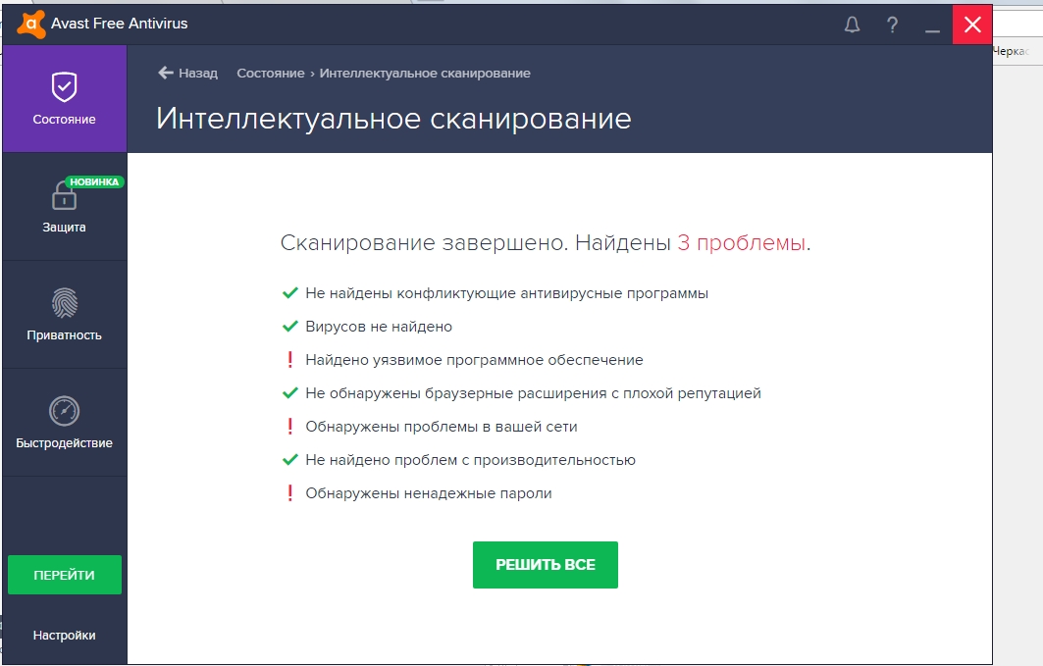The image size is (1043, 666).
Task: Select the vulnerable software result Найдено уязвимое программное обеспечение
Action: tap(474, 360)
